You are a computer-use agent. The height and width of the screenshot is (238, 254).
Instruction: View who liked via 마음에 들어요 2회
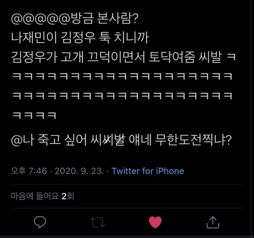coord(42,196)
